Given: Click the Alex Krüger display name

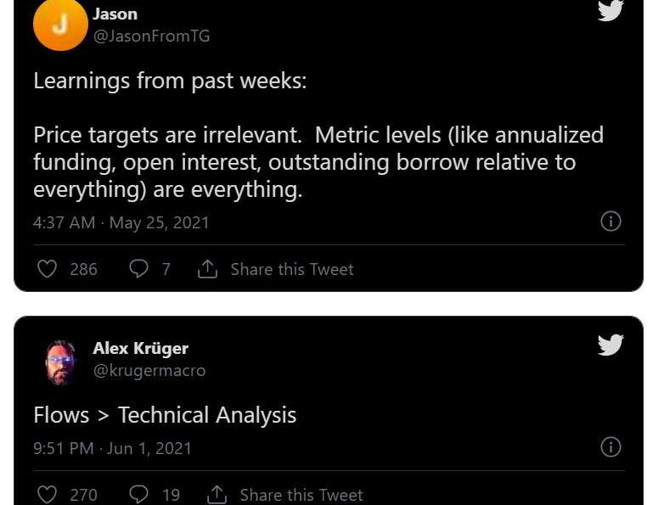Looking at the screenshot, I should [140, 348].
